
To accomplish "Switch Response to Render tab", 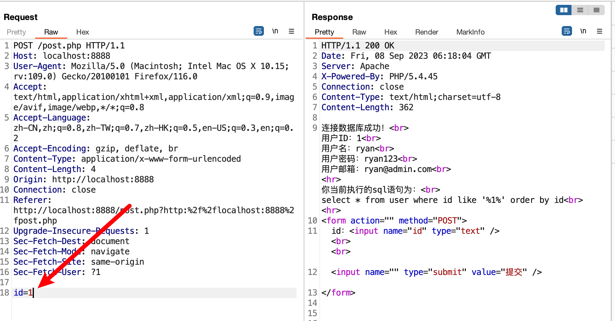I will click(x=426, y=32).
